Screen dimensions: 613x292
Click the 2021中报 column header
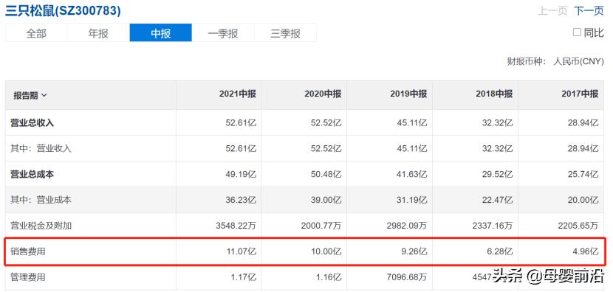tap(238, 94)
